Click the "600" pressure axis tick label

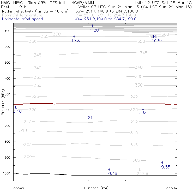pyautogui.click(x=7, y=110)
